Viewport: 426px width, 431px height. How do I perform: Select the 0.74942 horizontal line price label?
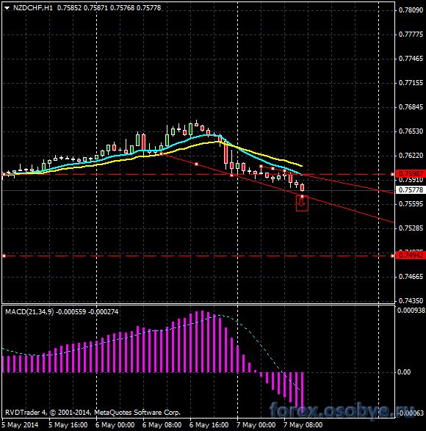[411, 256]
